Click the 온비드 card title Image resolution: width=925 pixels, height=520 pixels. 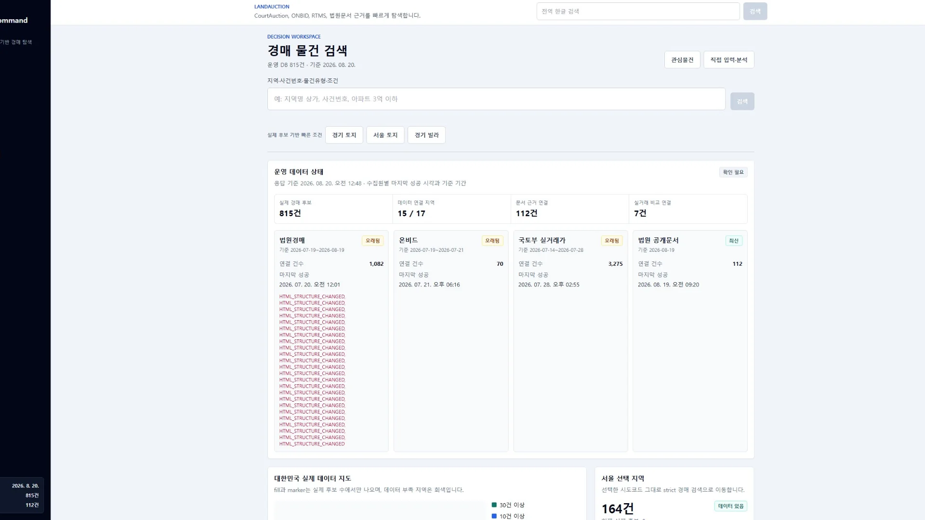408,240
